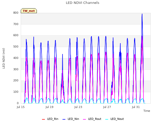The height and width of the screenshot is (124, 166).
Task: Click the Jul 31 x-axis tick label
Action: 136,107
